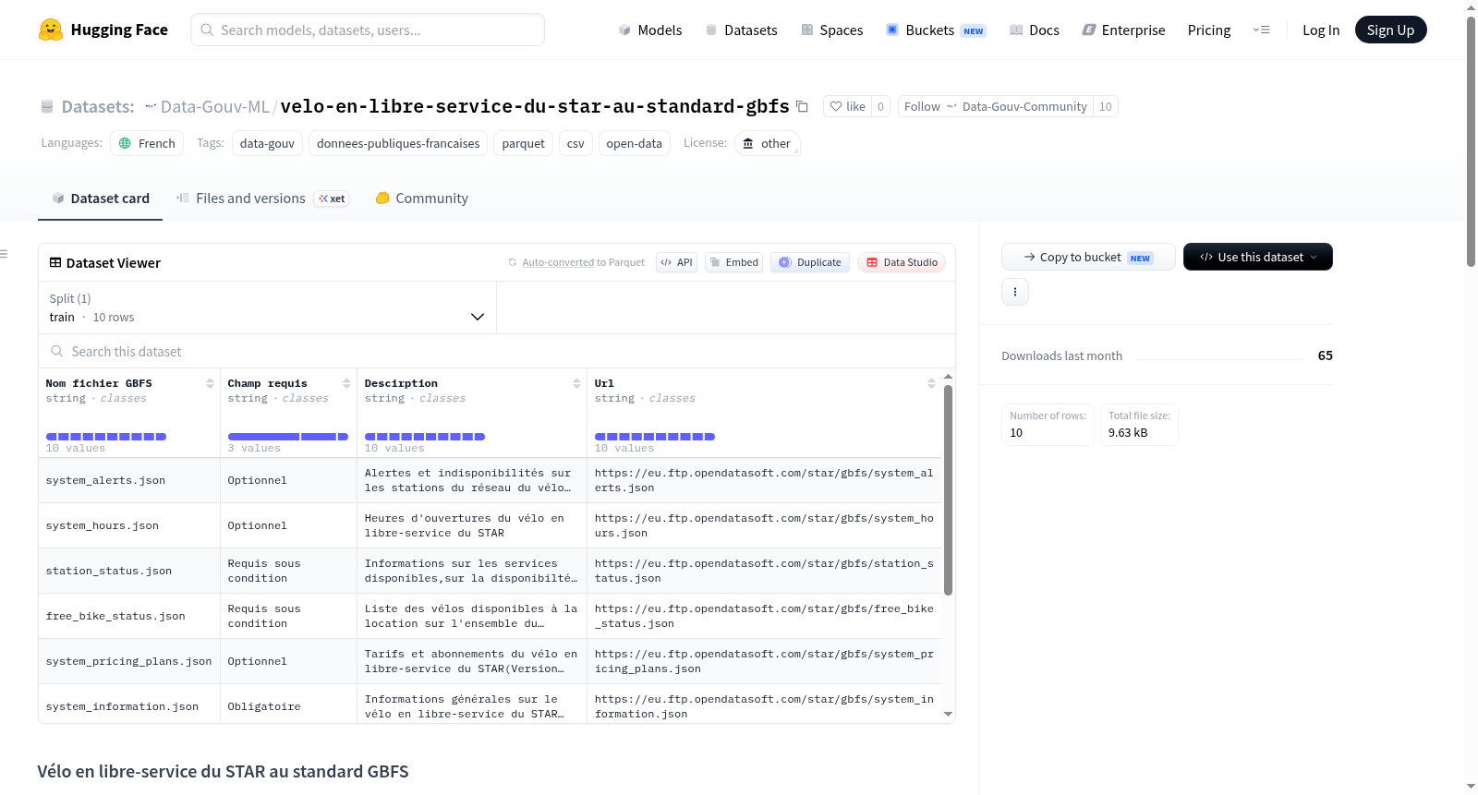The height and width of the screenshot is (795, 1478).
Task: Click the sort icon for Description column
Action: click(x=576, y=383)
